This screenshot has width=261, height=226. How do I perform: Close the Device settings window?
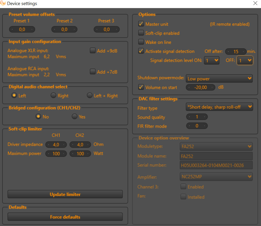pos(255,3)
